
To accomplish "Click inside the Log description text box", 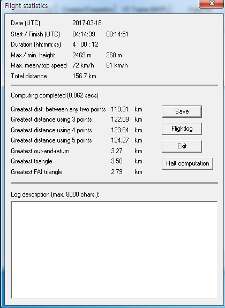I will coord(114,250).
